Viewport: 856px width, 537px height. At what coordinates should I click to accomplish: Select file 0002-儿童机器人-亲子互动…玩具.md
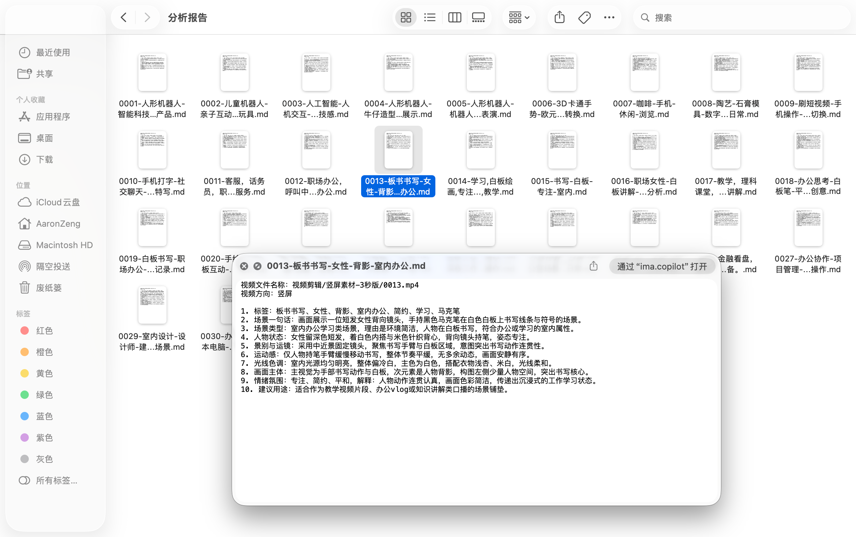pyautogui.click(x=234, y=86)
